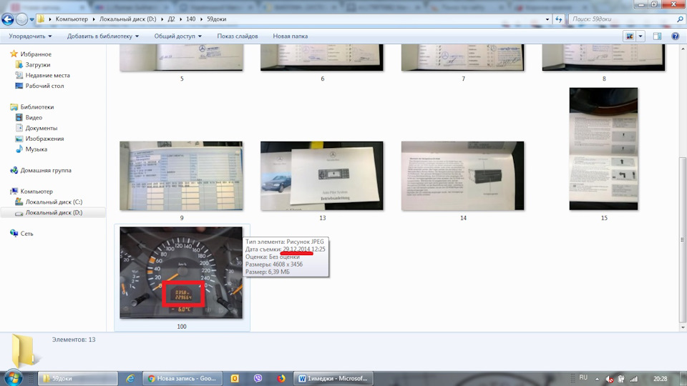Open Viber icon in the taskbar

click(258, 379)
